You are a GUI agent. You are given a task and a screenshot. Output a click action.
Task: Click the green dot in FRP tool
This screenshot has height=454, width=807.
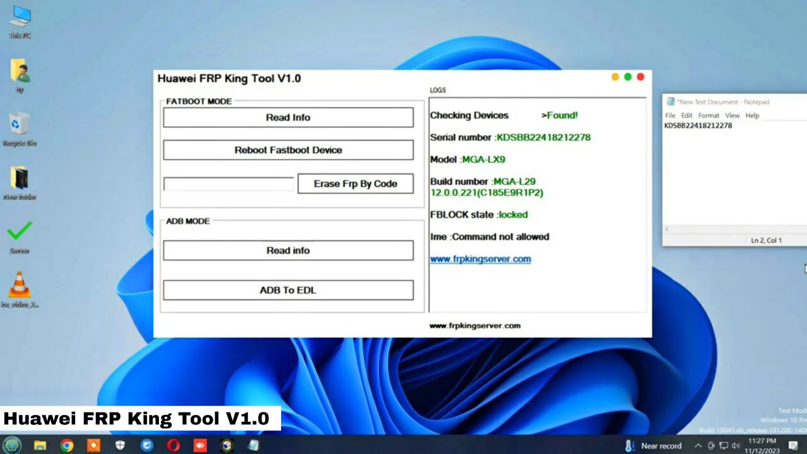tap(628, 77)
